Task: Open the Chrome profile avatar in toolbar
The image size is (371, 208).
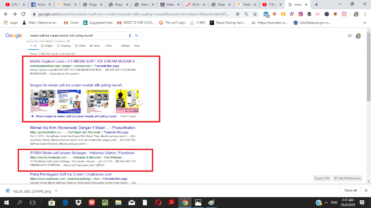Action: pyautogui.click(x=356, y=14)
